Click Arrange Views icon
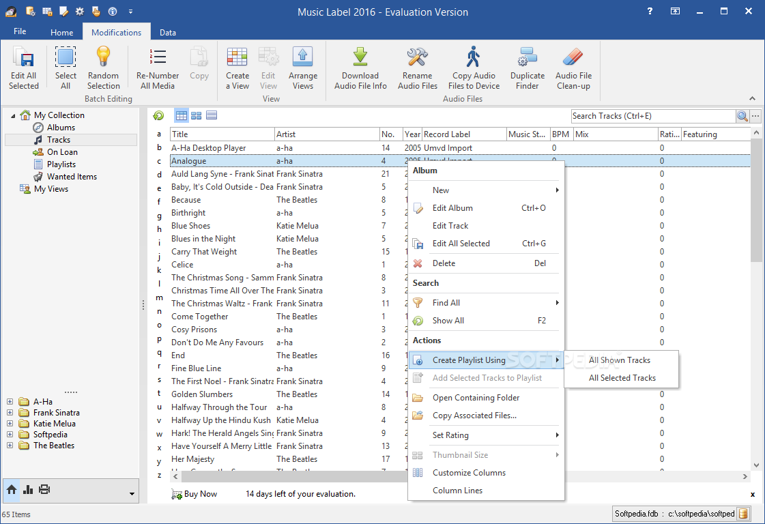 point(302,57)
